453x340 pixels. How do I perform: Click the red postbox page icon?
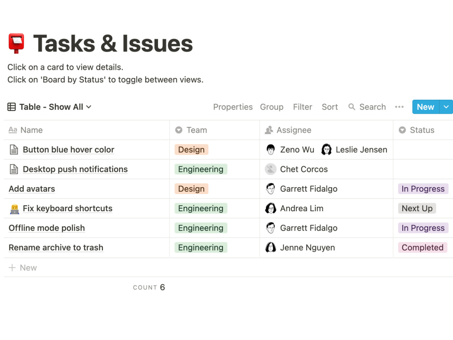pyautogui.click(x=16, y=44)
